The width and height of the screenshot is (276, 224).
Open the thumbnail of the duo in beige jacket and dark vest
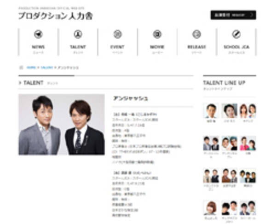(x=211, y=175)
